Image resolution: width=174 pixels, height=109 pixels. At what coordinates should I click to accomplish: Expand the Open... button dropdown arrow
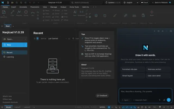tap(26, 39)
